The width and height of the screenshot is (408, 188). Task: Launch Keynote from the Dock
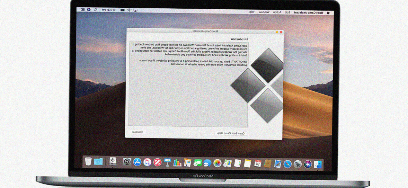pyautogui.click(x=168, y=163)
